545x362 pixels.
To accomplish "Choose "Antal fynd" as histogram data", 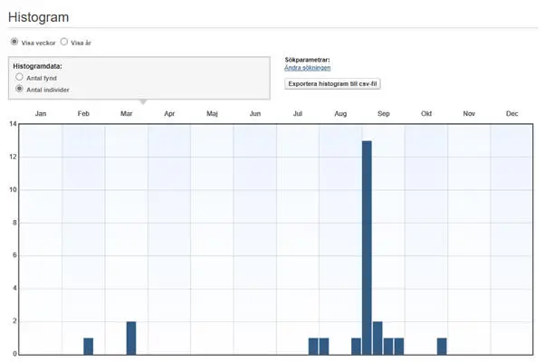I will click(x=19, y=78).
